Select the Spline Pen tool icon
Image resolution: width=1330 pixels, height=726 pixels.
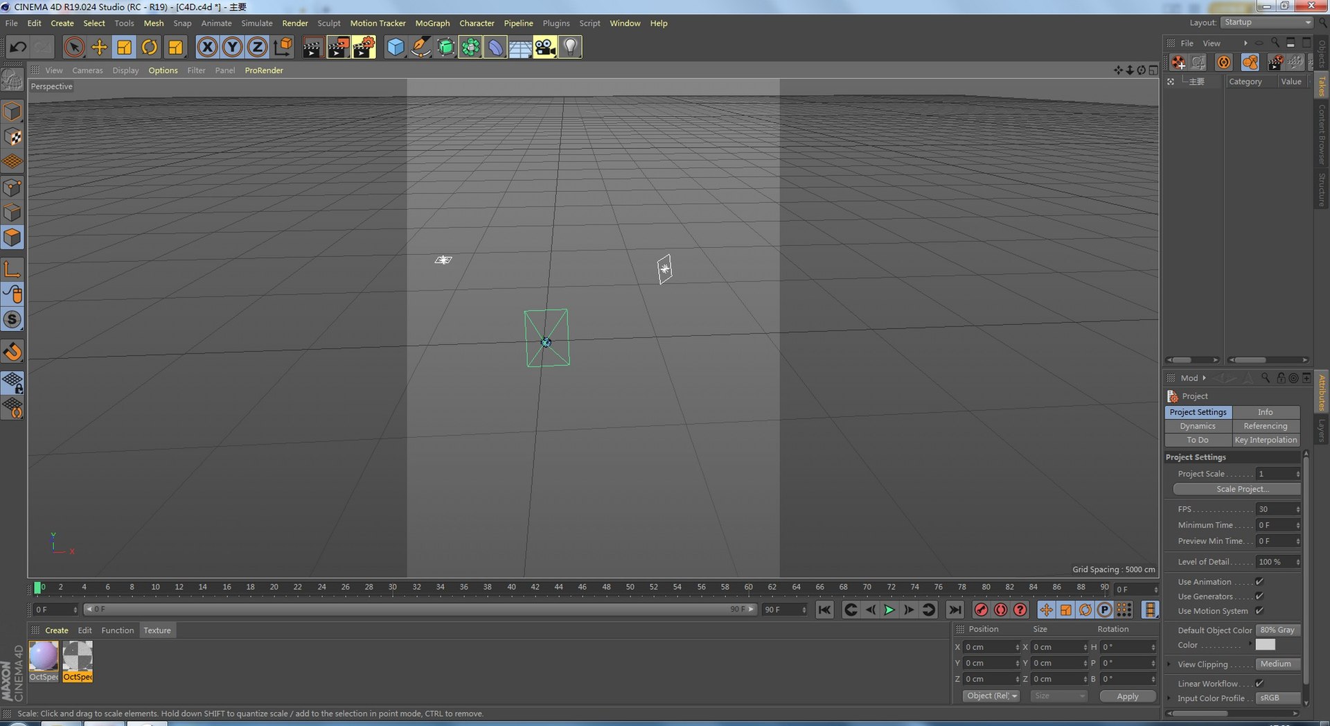(420, 47)
